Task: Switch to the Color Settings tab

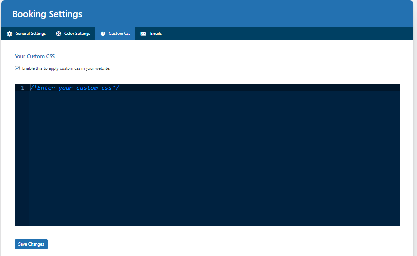Action: click(73, 34)
